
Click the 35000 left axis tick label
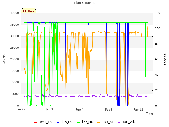(x=15, y=25)
